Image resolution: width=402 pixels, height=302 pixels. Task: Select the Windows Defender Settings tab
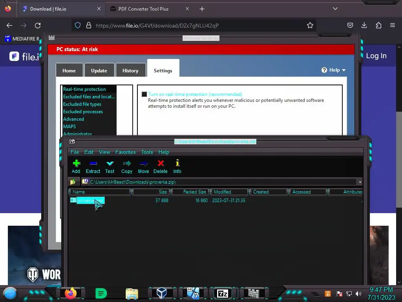[x=163, y=68]
